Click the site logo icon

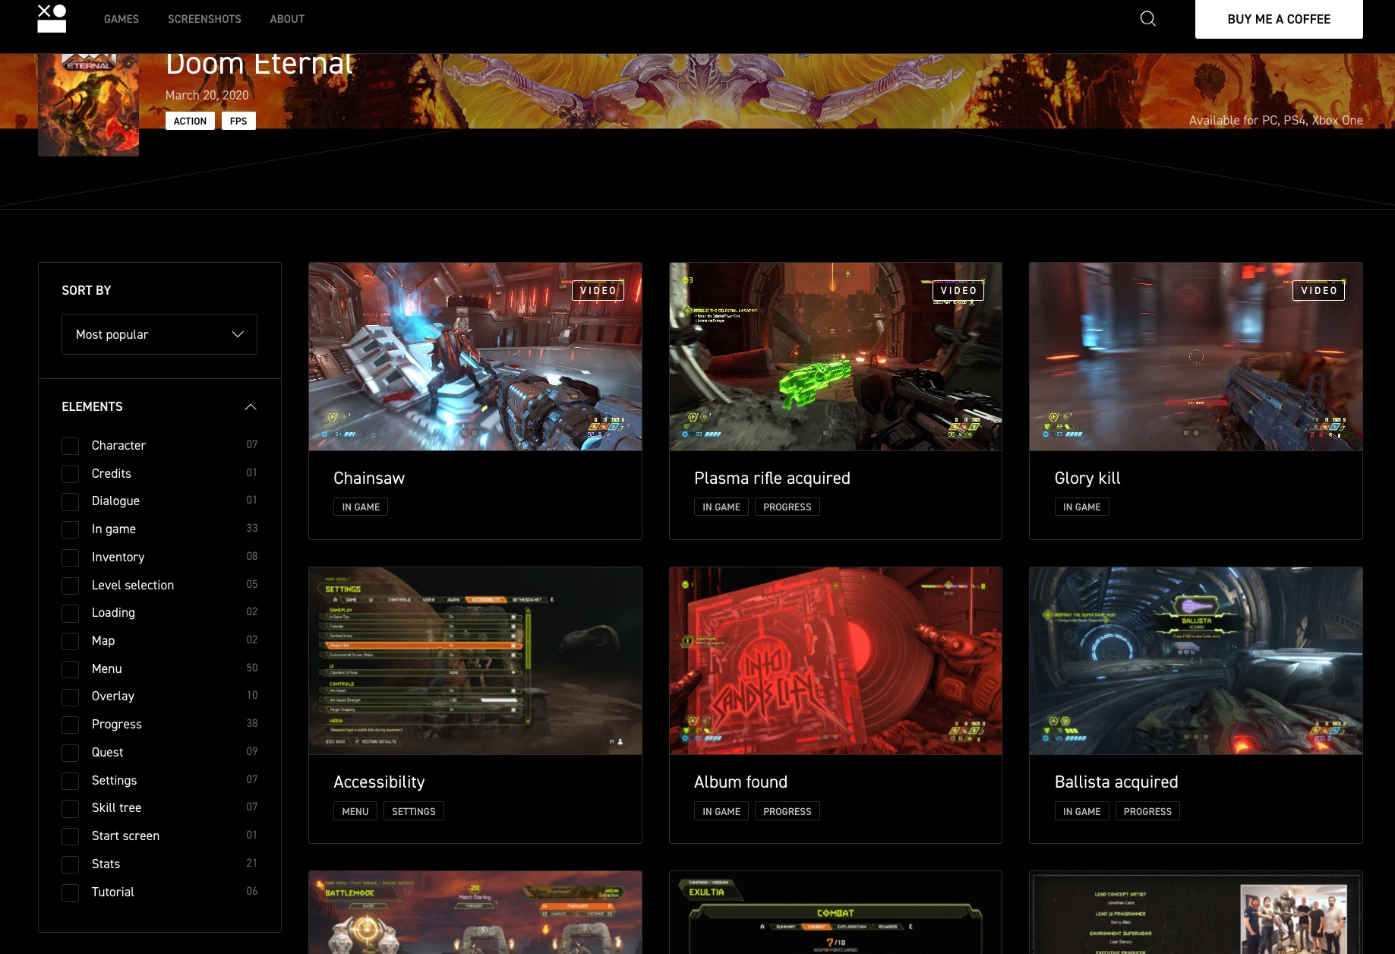click(x=52, y=19)
